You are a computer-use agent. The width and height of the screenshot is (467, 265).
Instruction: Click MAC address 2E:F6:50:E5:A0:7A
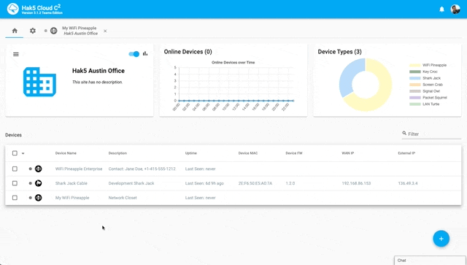(x=255, y=183)
